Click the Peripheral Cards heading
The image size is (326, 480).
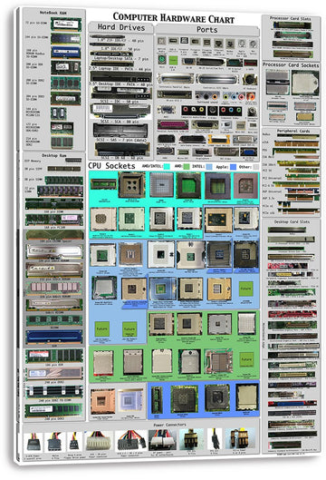point(293,131)
